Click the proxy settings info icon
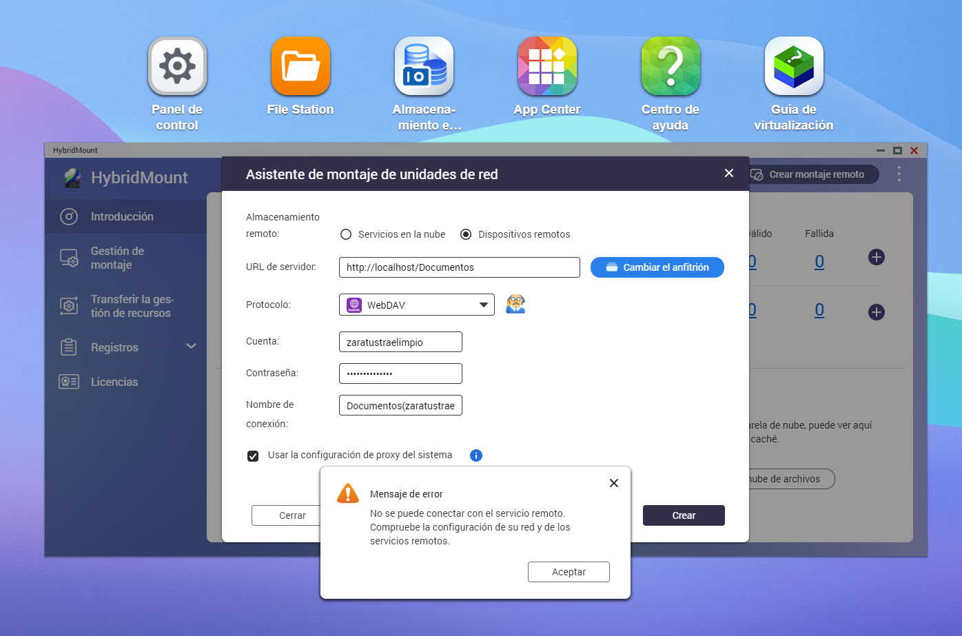The height and width of the screenshot is (636, 962). click(476, 455)
